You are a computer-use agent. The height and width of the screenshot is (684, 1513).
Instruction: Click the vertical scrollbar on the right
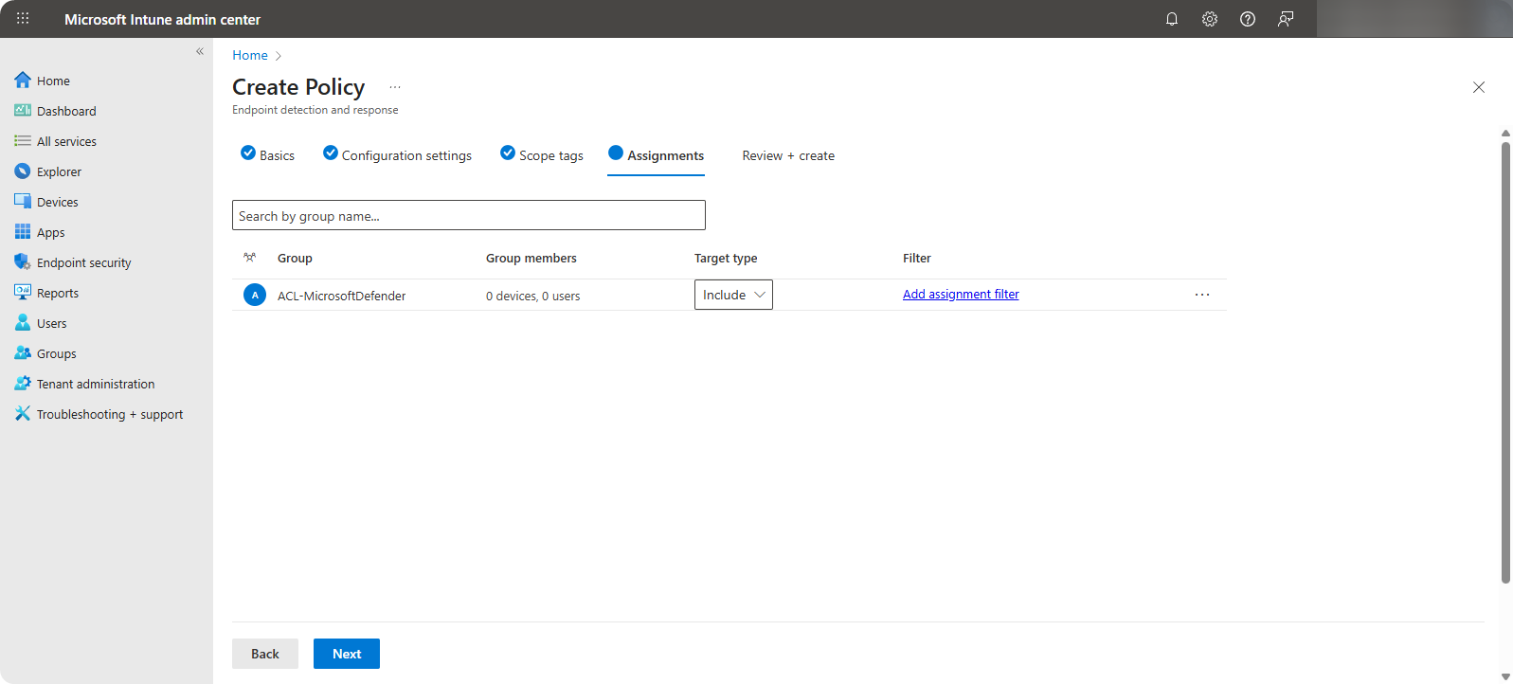point(1505,360)
